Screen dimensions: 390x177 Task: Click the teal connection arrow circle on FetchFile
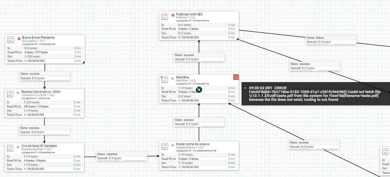199,89
